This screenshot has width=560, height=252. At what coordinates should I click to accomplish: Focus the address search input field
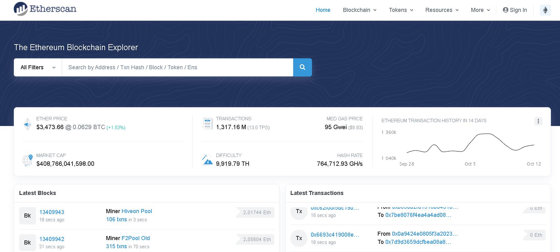click(x=177, y=67)
